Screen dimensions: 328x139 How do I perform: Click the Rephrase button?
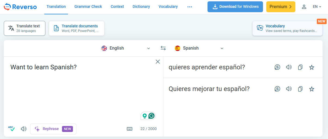[x=53, y=129]
